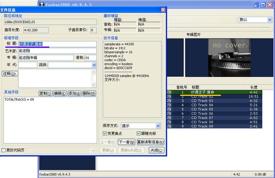Click the 下一首(N) button
The image size is (275, 178).
point(126,142)
